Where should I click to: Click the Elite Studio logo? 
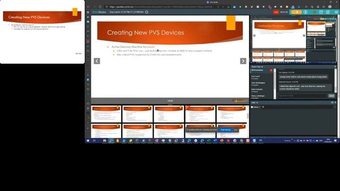click(x=99, y=12)
